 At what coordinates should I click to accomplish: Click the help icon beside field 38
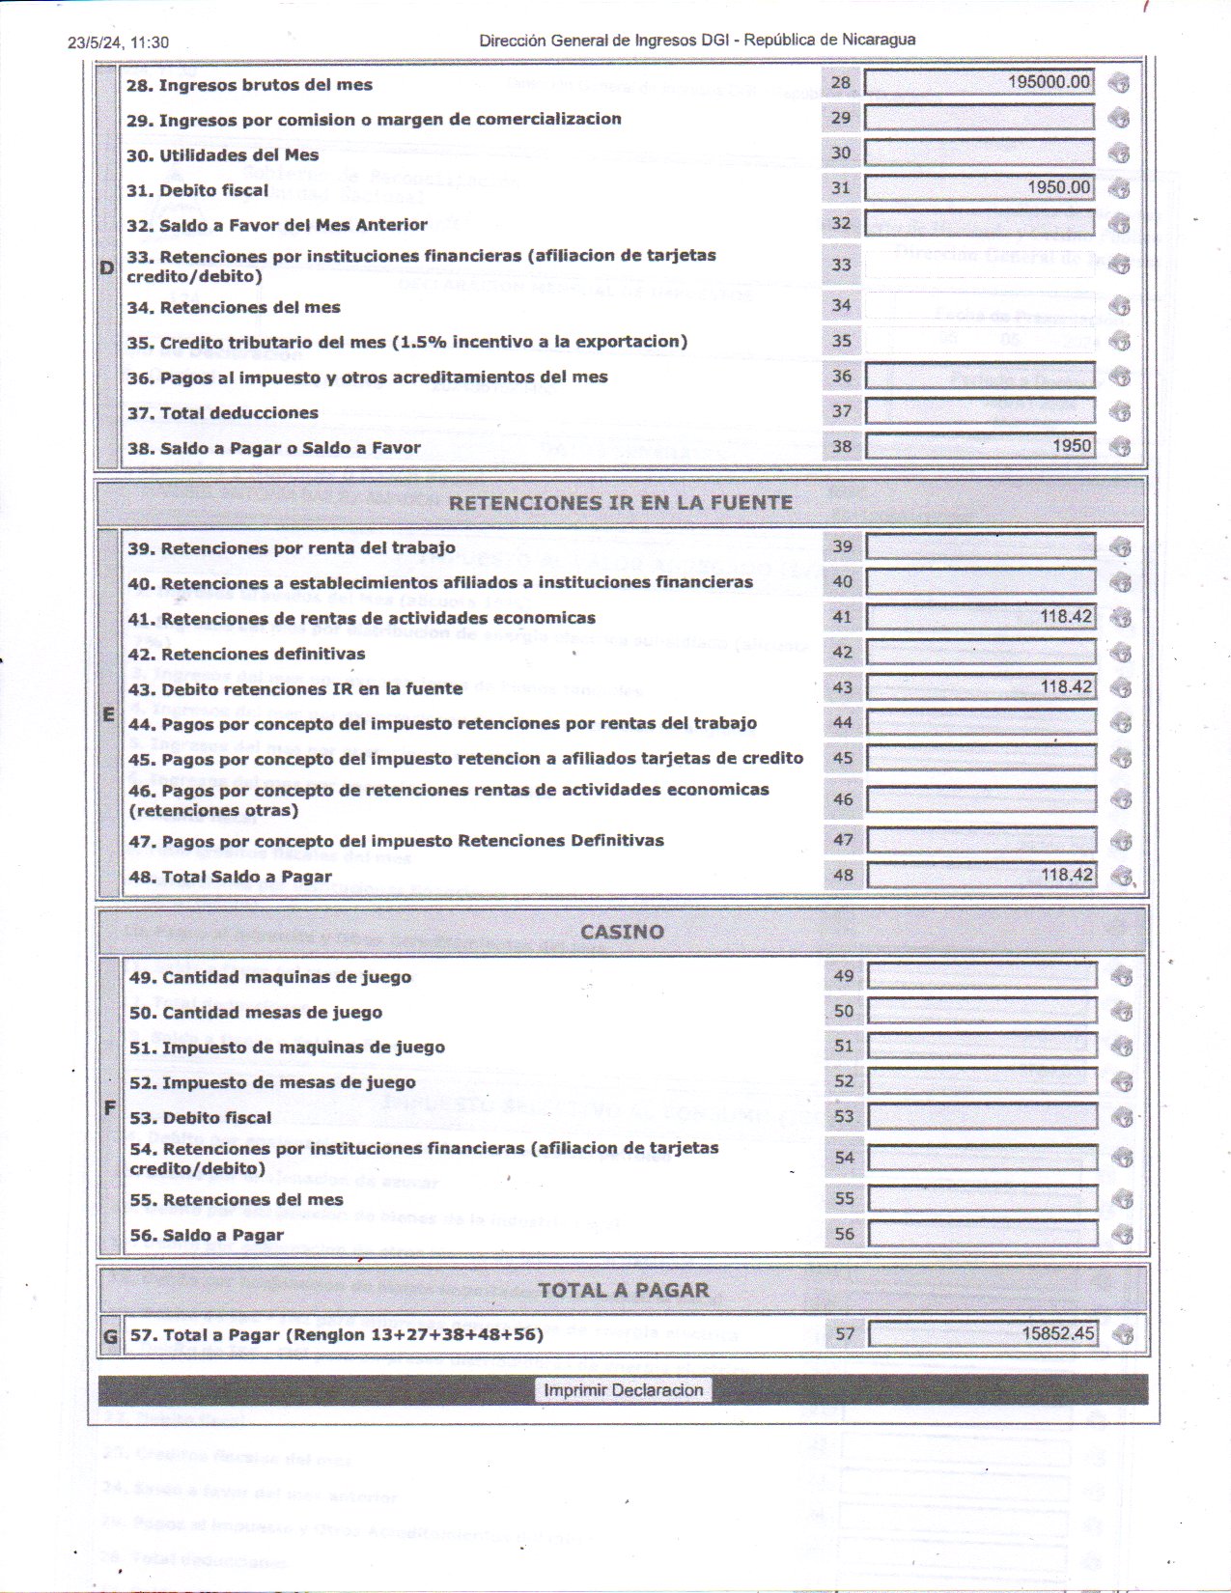click(1119, 447)
